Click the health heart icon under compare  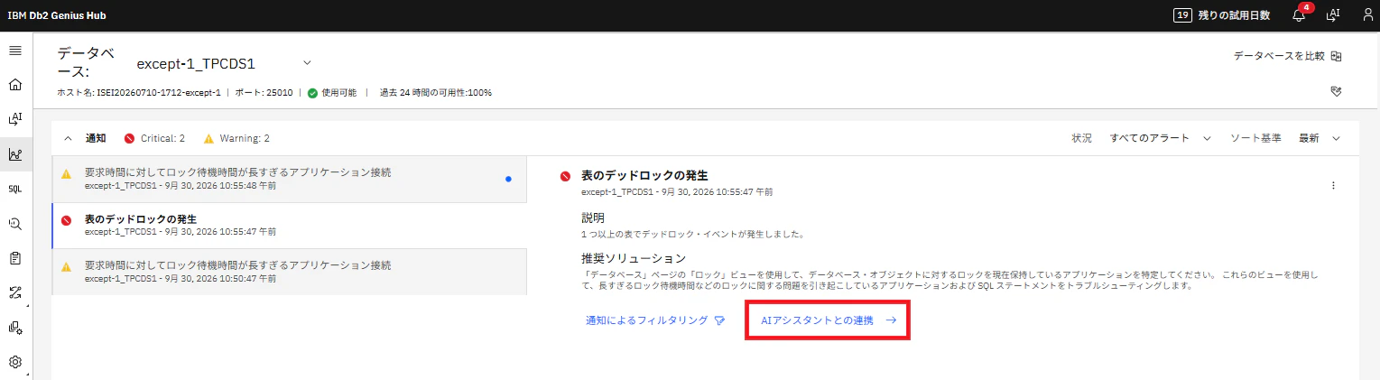click(1337, 91)
